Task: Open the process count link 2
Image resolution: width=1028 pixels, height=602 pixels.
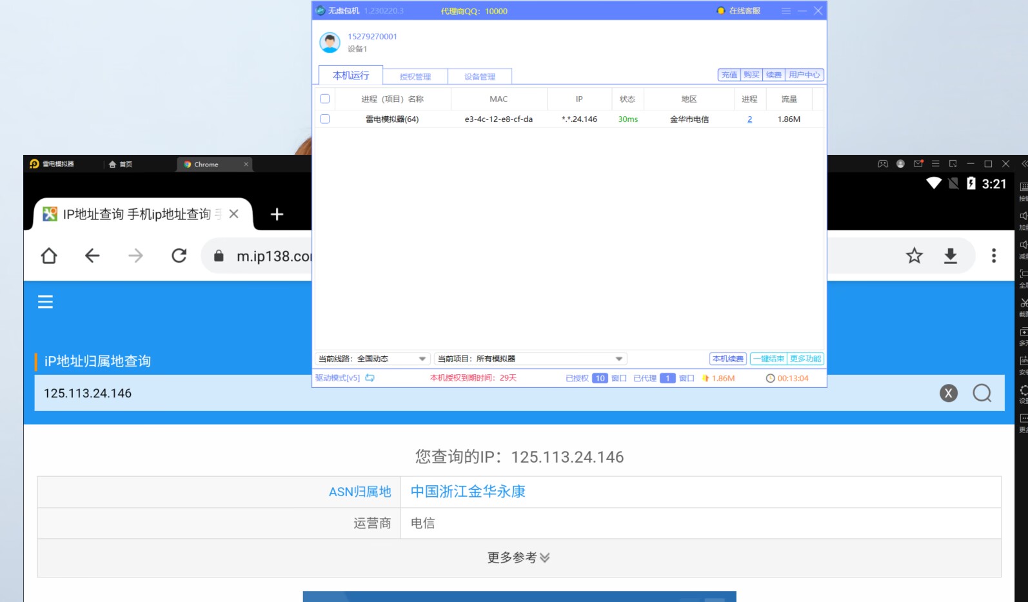Action: coord(749,119)
